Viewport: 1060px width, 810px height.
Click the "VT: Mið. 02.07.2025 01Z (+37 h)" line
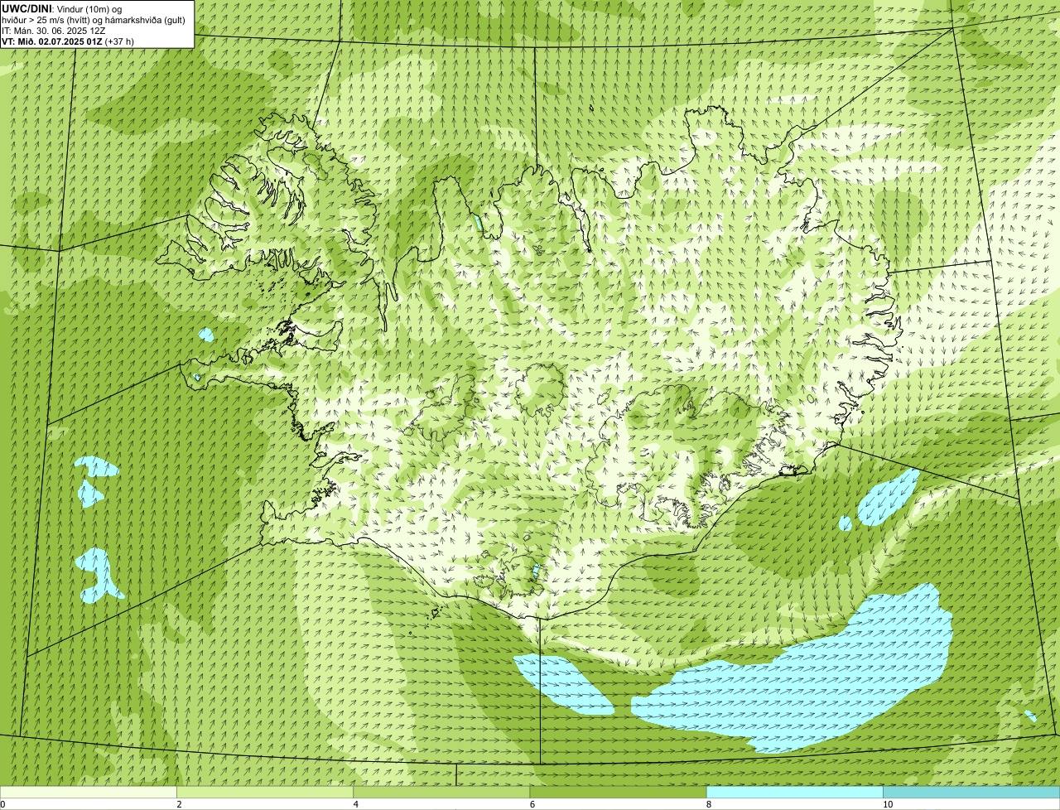point(68,41)
